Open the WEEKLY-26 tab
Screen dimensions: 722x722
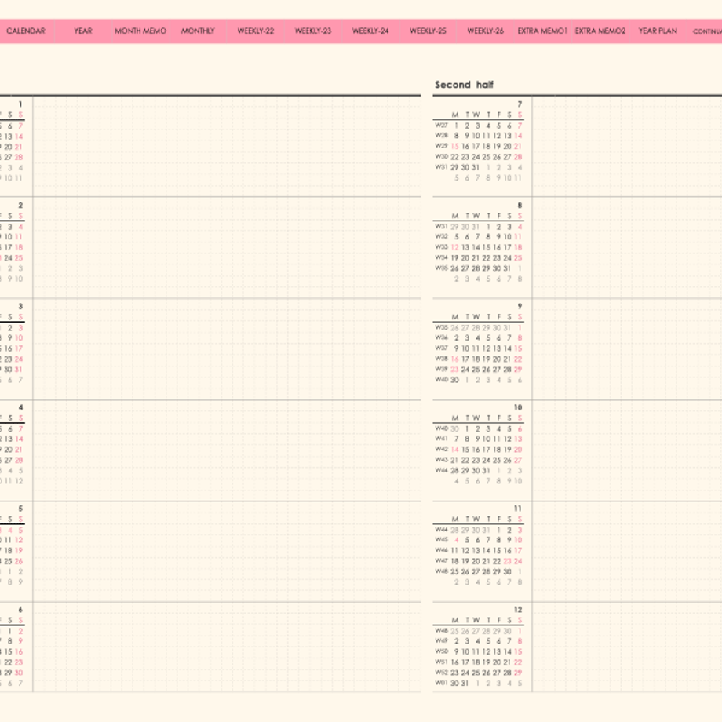coord(485,31)
